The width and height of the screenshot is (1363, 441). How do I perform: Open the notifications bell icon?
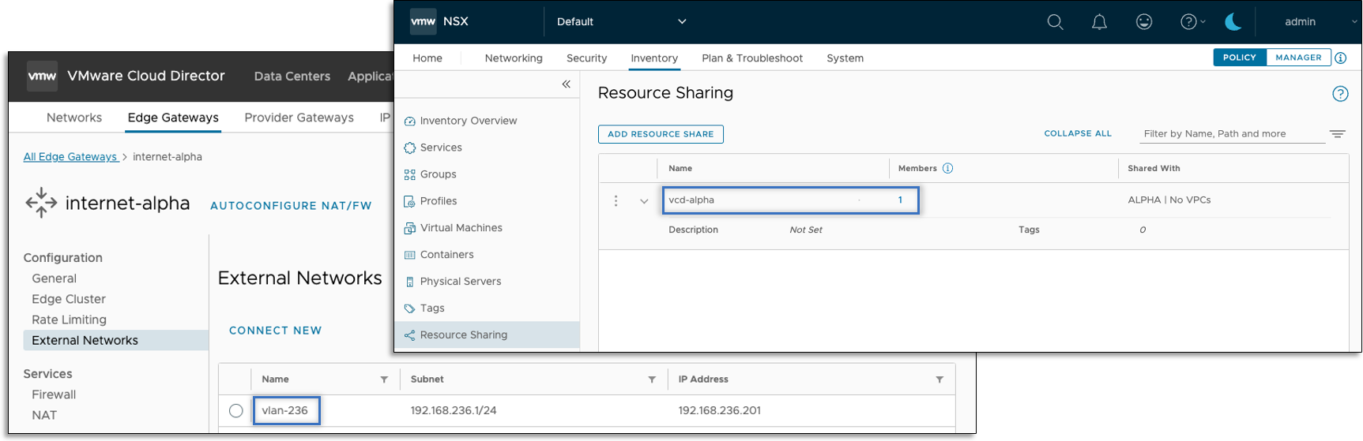[x=1099, y=22]
